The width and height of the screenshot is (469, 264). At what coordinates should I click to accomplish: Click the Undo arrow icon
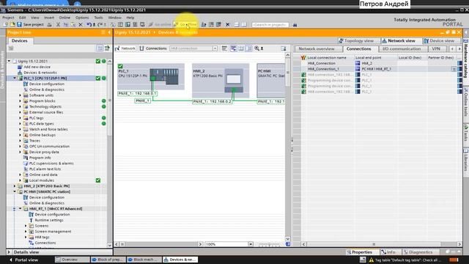[89, 24]
